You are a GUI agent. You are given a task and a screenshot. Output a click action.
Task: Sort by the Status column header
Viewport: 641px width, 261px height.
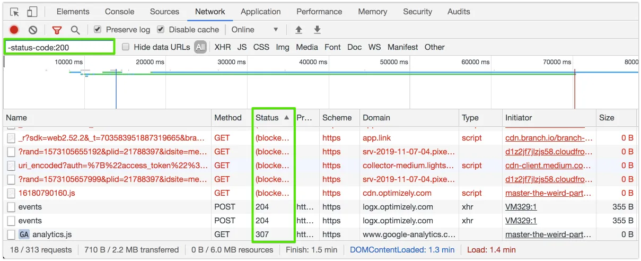pos(273,118)
